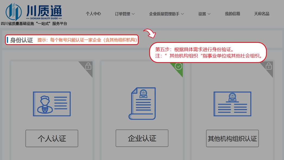The height and width of the screenshot is (160, 284).
Task: Click the 川质通 logo
Action: coord(34,12)
